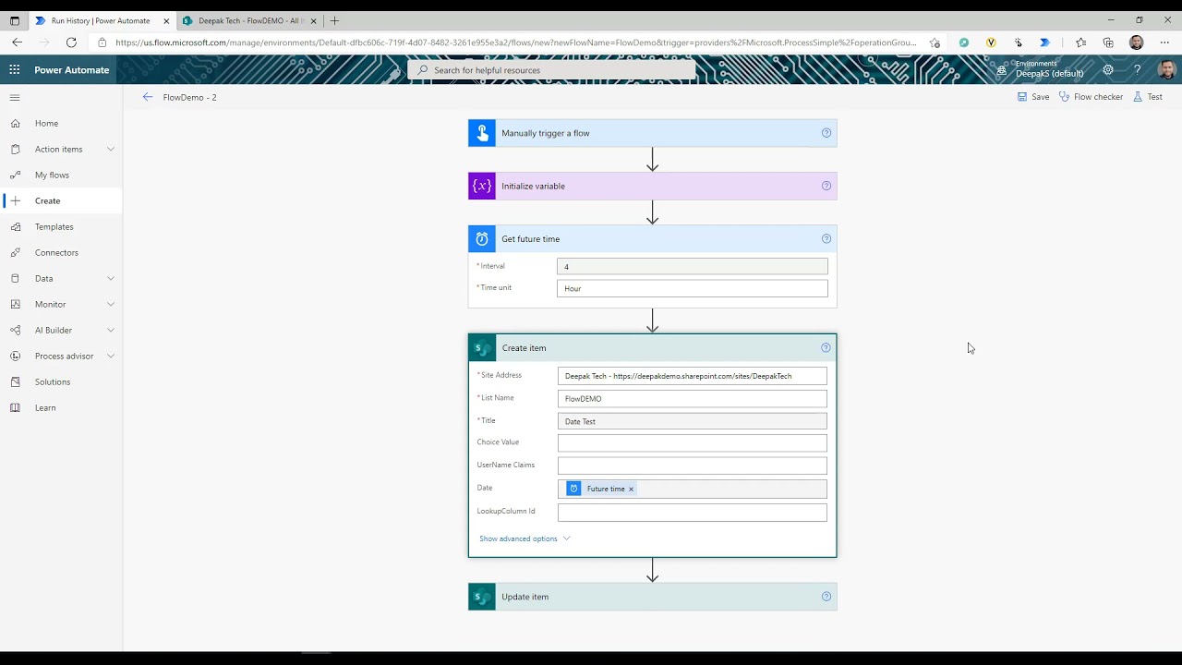Viewport: 1182px width, 665px height.
Task: Open Learn in sidebar
Action: pyautogui.click(x=45, y=407)
